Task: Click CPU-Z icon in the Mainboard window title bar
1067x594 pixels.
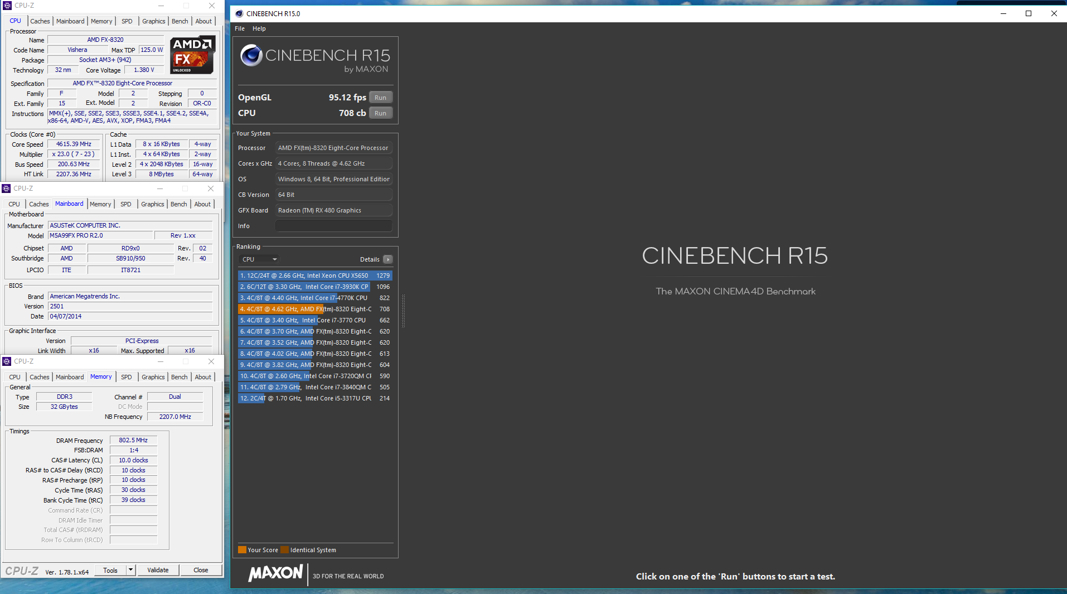Action: point(7,189)
